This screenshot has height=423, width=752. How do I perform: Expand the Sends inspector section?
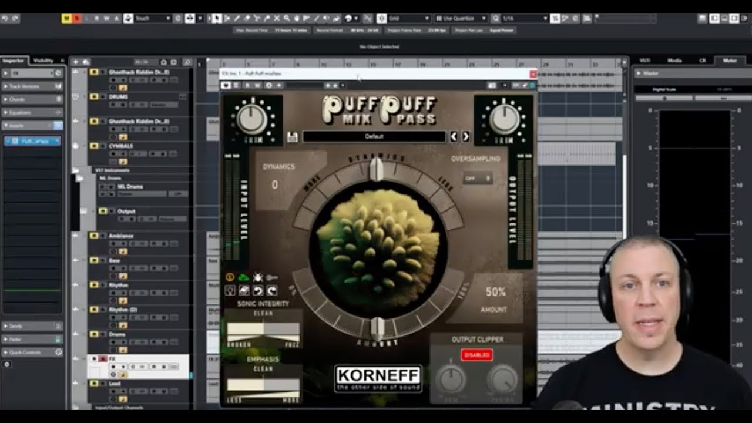click(32, 326)
